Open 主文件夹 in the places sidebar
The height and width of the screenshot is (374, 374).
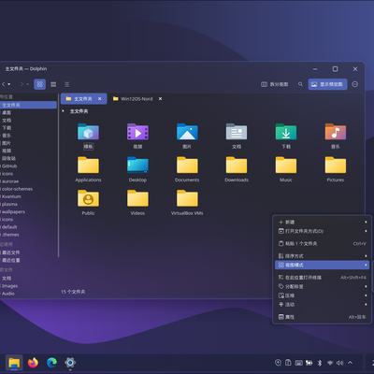pyautogui.click(x=28, y=105)
